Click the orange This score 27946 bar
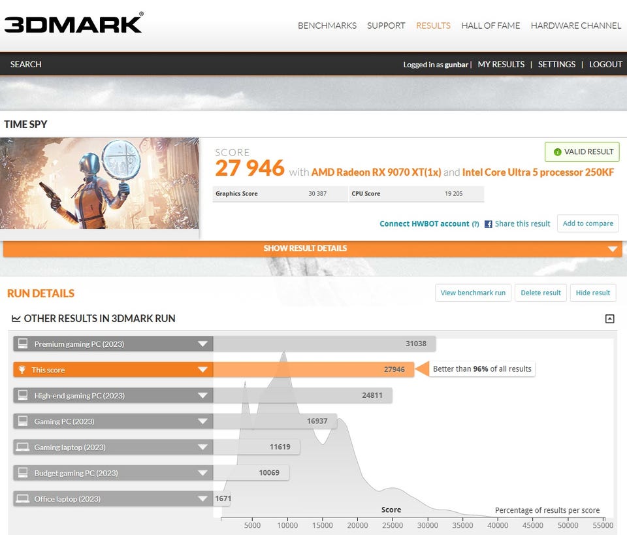627x535 pixels. coord(313,370)
